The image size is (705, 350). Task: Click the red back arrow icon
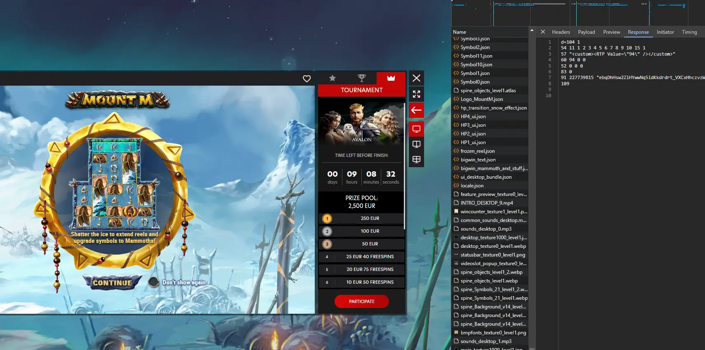[x=416, y=110]
